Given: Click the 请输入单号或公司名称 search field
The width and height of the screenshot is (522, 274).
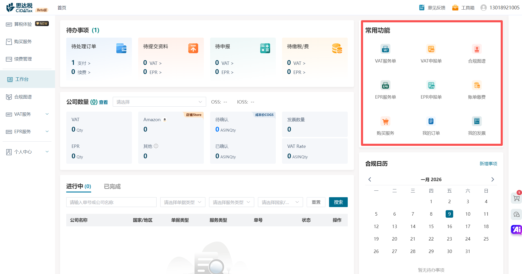Looking at the screenshot, I should (111, 202).
